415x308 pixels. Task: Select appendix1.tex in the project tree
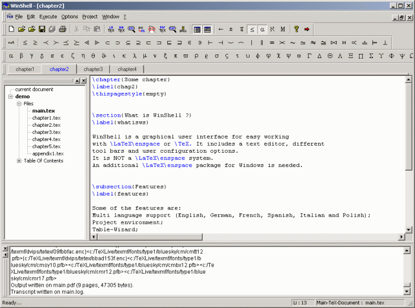(x=48, y=153)
